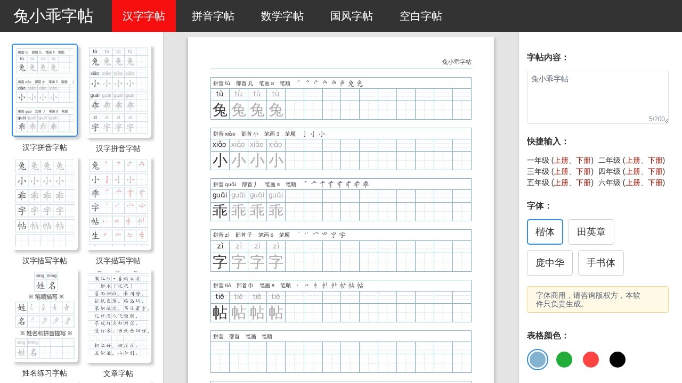Select the 姓名练习字帖 template thumbnail

tap(45, 317)
